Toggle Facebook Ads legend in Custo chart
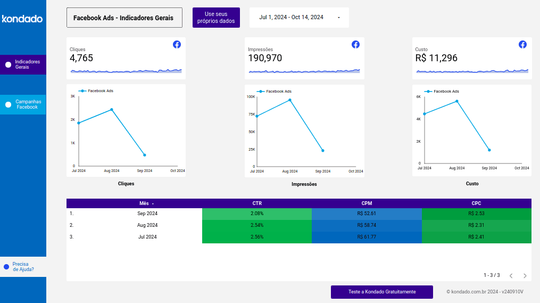Viewport: 540px width, 303px height. 442,92
